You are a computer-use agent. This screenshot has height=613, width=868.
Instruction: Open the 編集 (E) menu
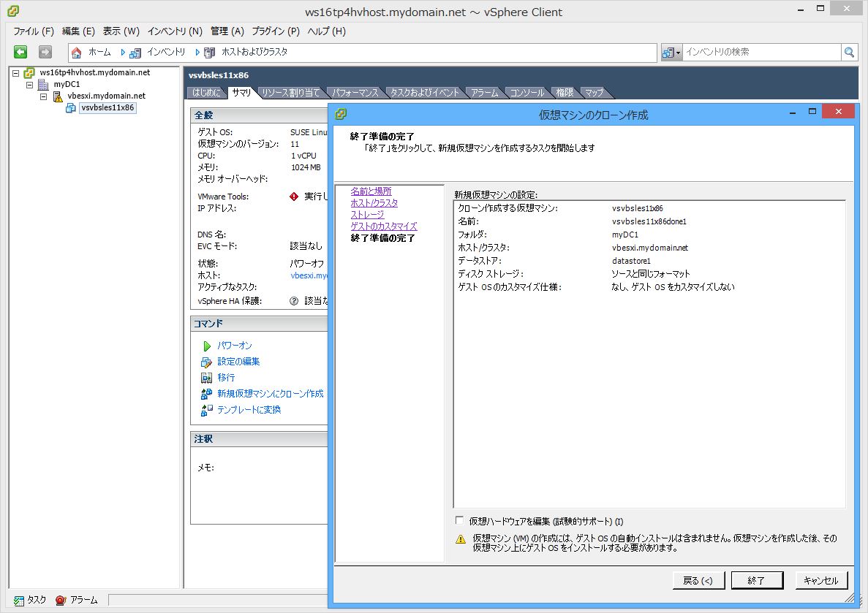(78, 31)
